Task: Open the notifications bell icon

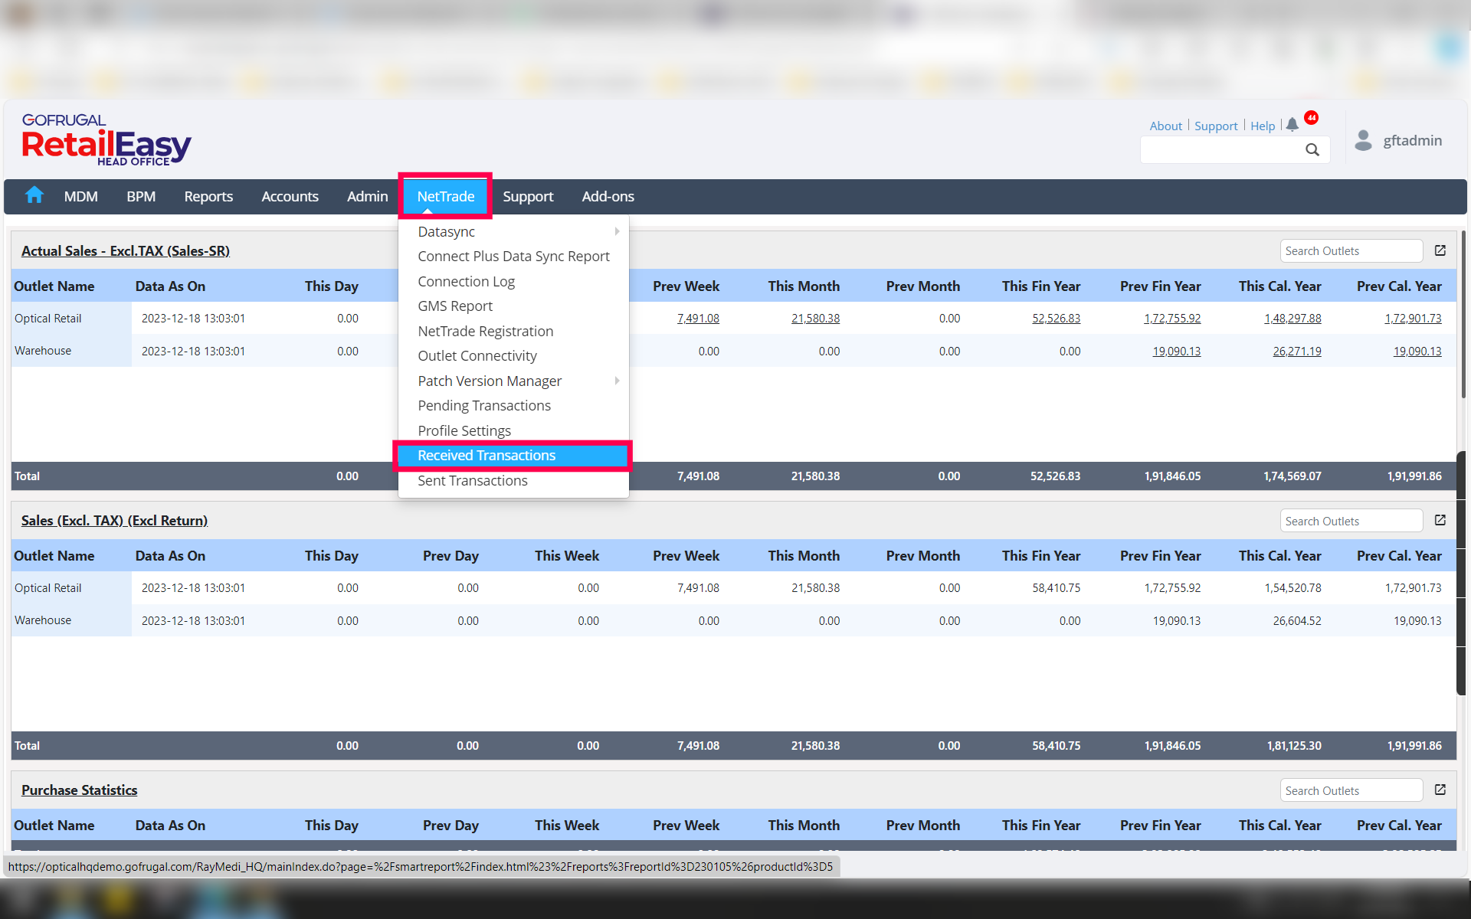Action: click(1292, 124)
